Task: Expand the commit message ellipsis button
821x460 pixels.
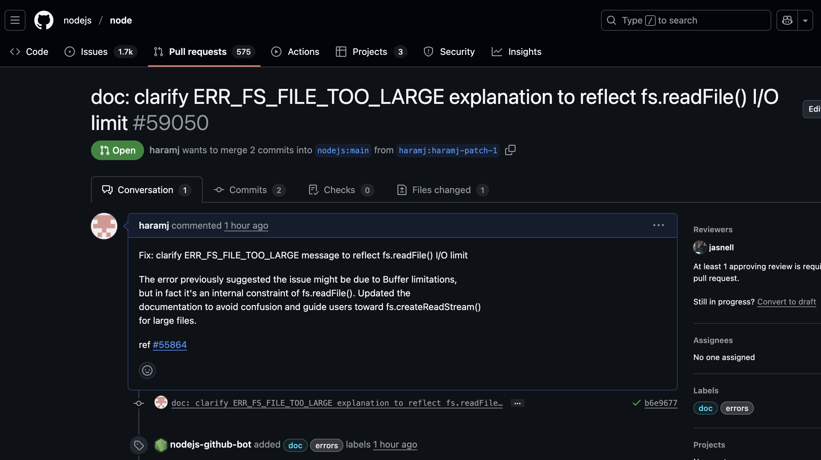Action: [x=517, y=403]
